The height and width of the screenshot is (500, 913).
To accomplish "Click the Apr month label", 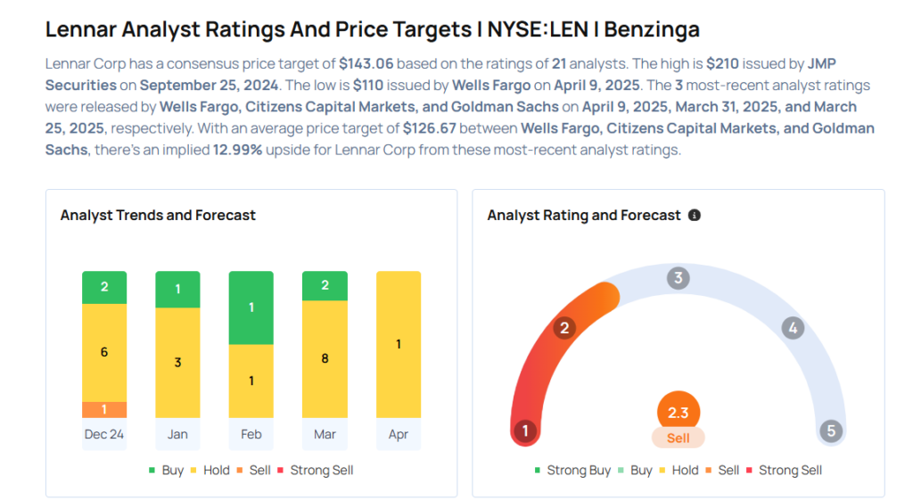I will pyautogui.click(x=399, y=434).
